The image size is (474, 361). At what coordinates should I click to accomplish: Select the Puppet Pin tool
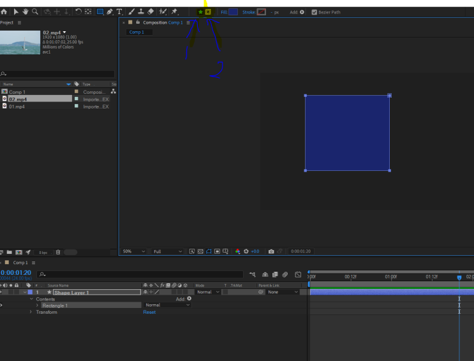[x=174, y=11]
